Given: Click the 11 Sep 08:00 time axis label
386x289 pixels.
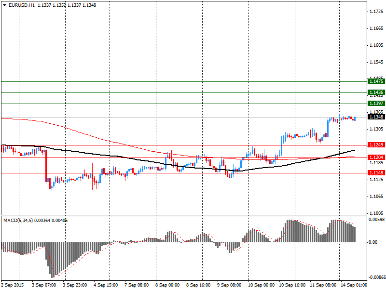Looking at the screenshot, I should 323,285.
